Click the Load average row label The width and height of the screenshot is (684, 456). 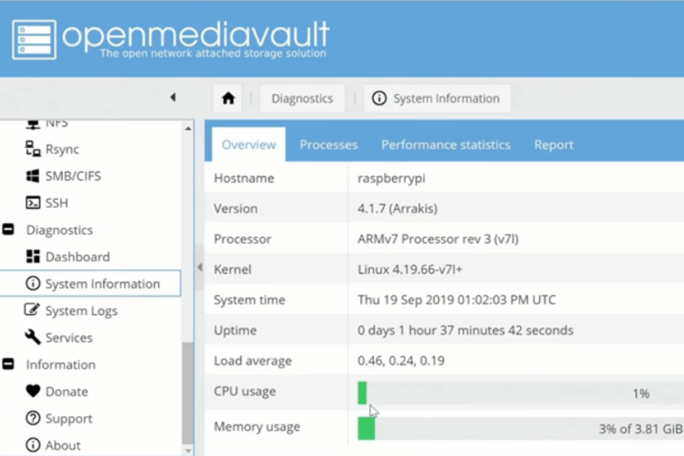tap(252, 361)
